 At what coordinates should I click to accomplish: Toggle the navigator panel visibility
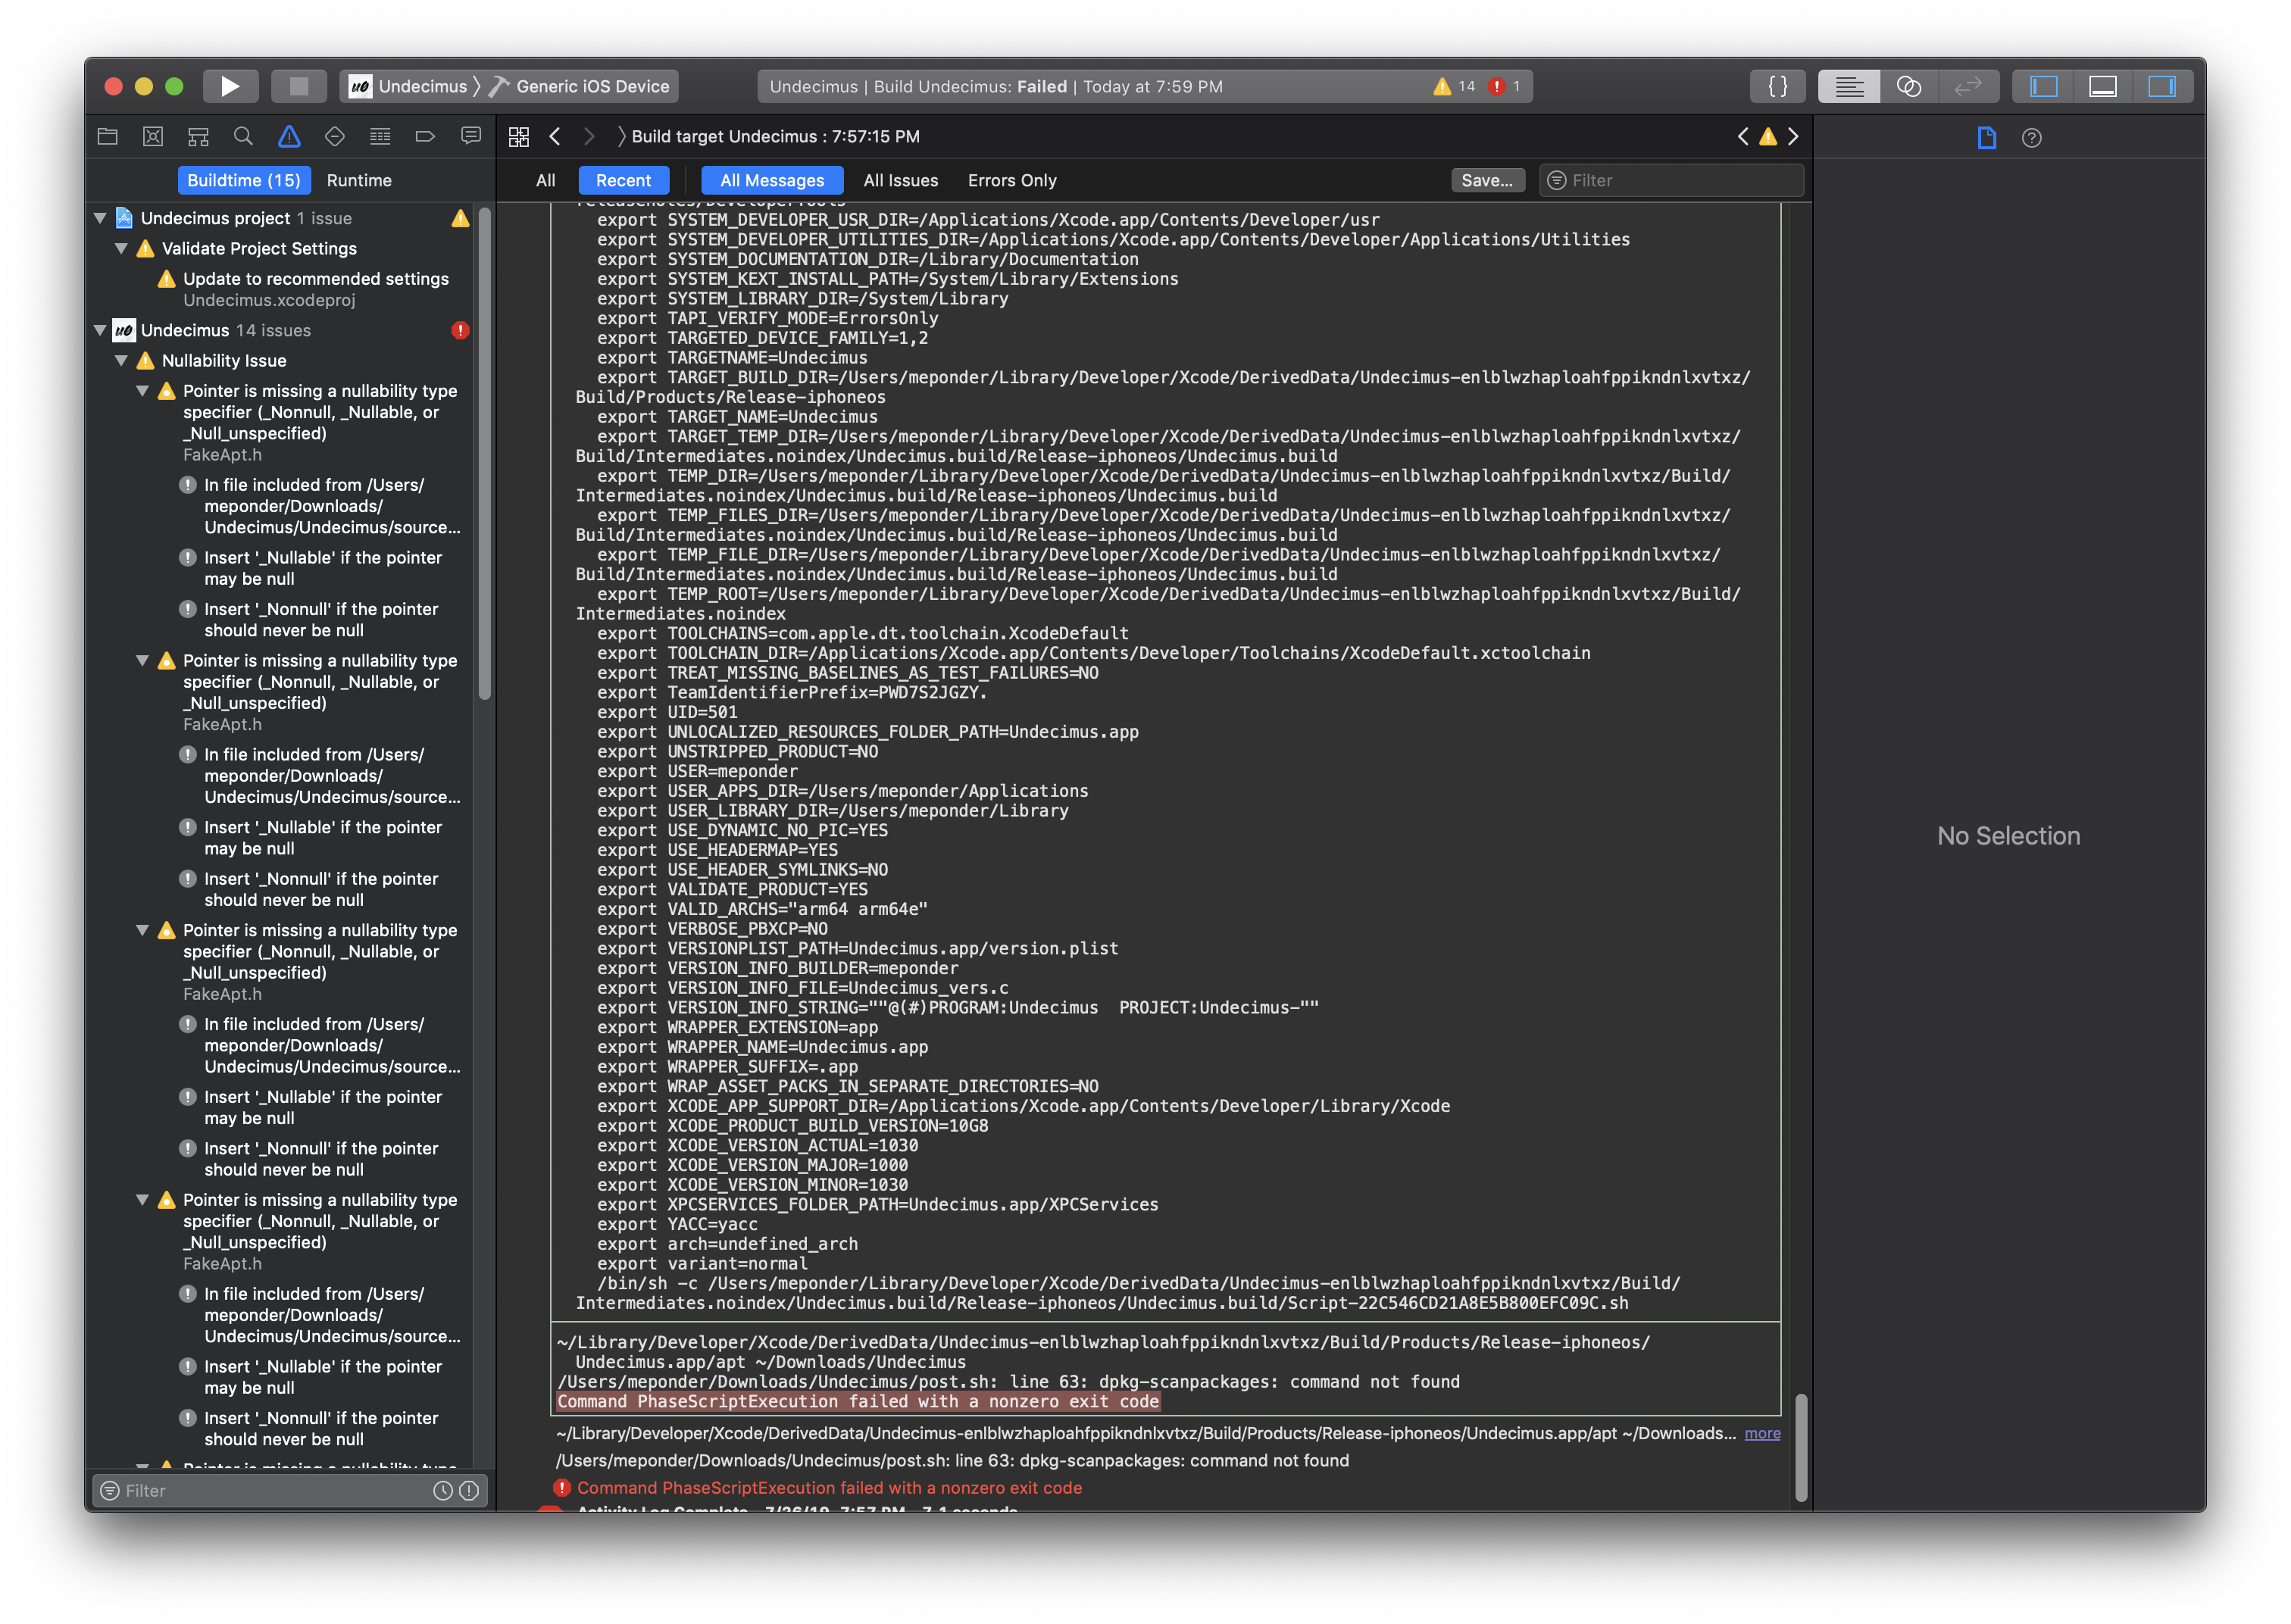(2043, 87)
